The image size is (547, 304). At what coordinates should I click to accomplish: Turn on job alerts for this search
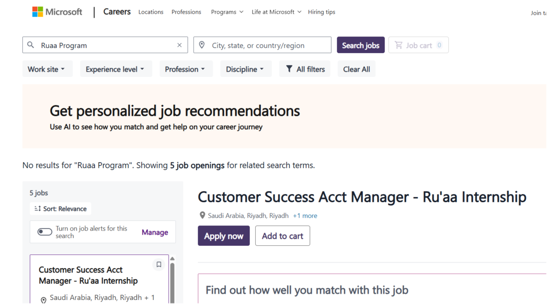(x=45, y=232)
